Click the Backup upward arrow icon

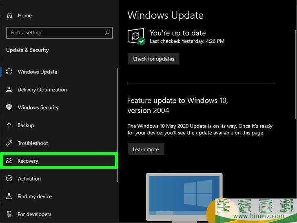coord(9,125)
